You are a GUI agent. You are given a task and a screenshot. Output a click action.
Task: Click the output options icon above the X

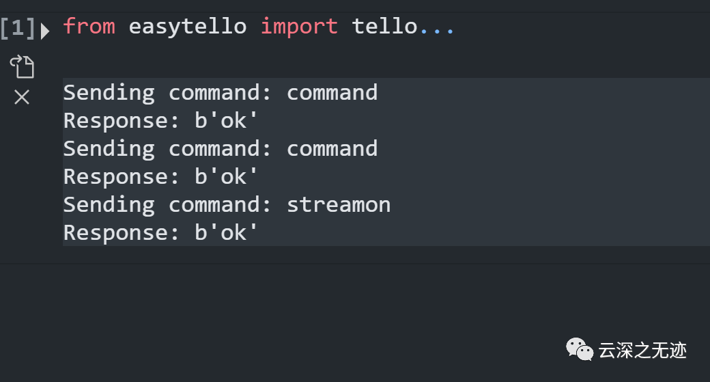(x=22, y=67)
